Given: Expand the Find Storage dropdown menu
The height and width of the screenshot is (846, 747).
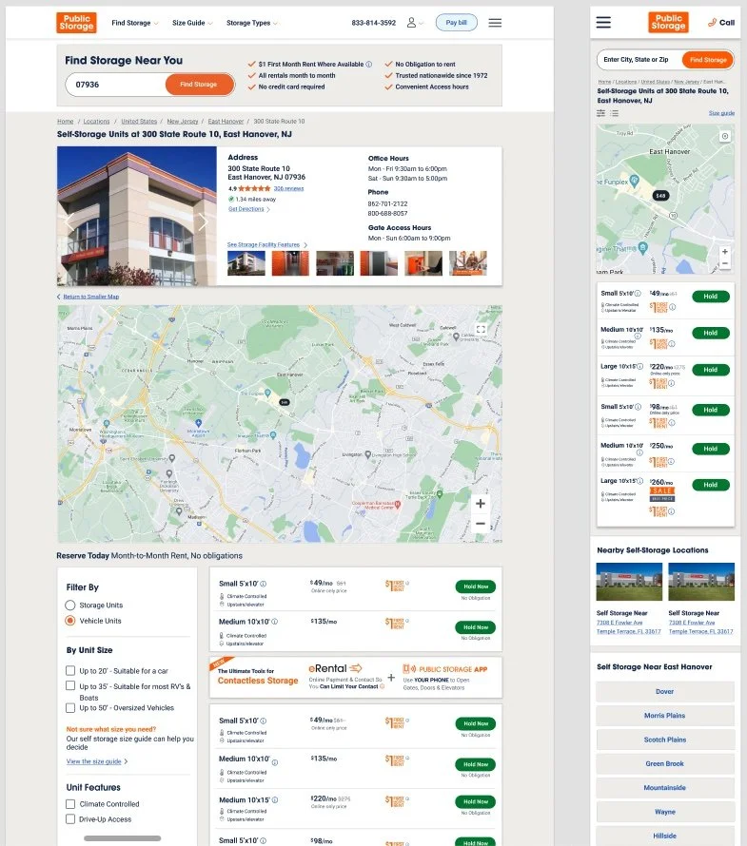Looking at the screenshot, I should click(135, 23).
